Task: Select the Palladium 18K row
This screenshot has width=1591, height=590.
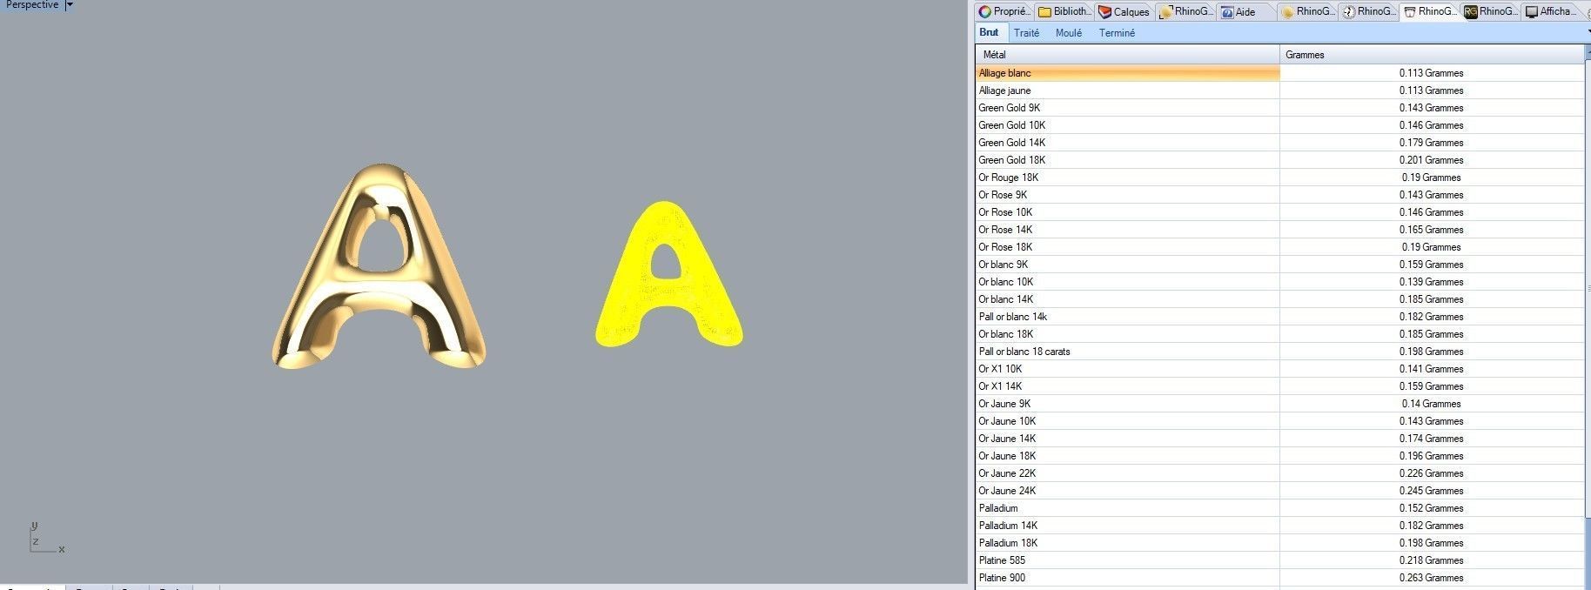Action: tap(1279, 543)
